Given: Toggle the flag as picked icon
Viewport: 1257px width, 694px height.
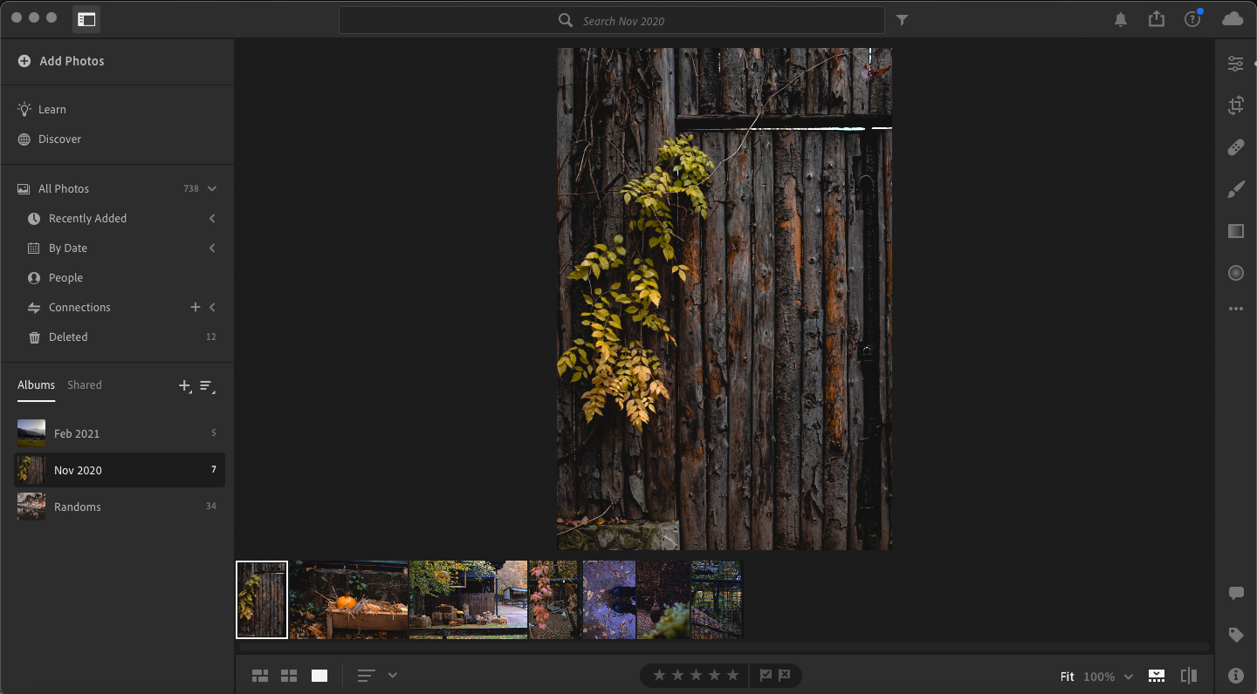Looking at the screenshot, I should click(766, 676).
